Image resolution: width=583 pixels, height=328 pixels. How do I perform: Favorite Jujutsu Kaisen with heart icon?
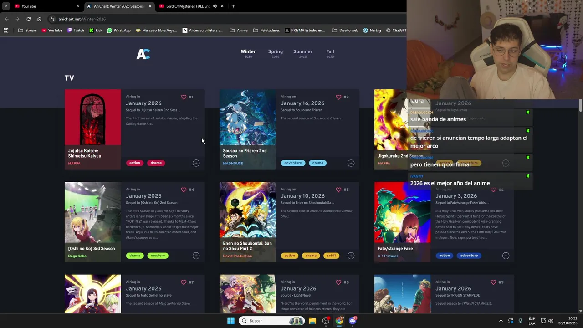click(184, 97)
